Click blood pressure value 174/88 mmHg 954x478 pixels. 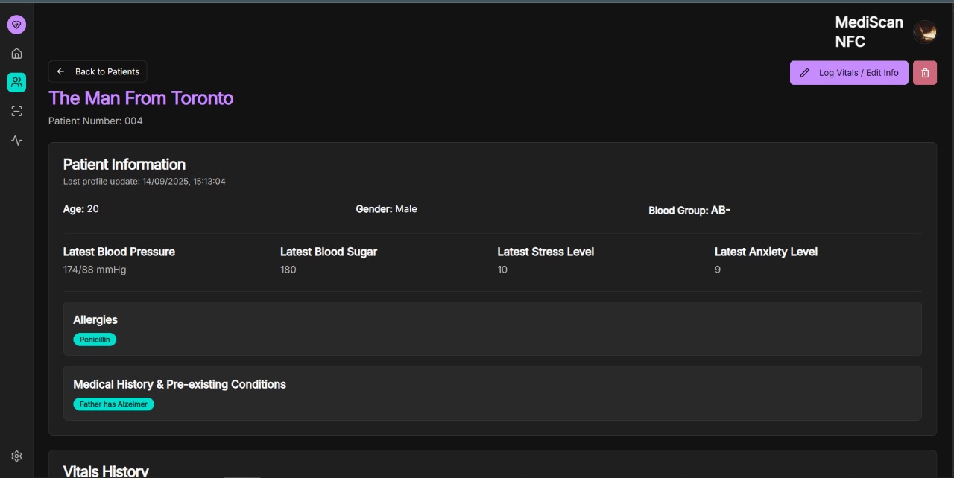[95, 270]
